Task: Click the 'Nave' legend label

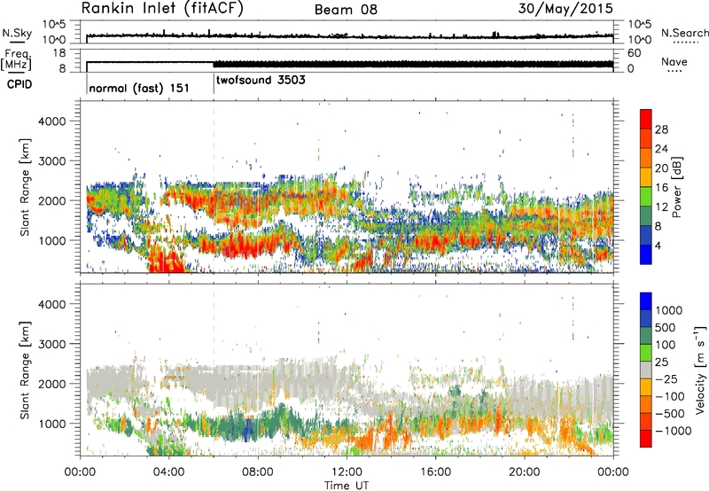Action: 674,62
